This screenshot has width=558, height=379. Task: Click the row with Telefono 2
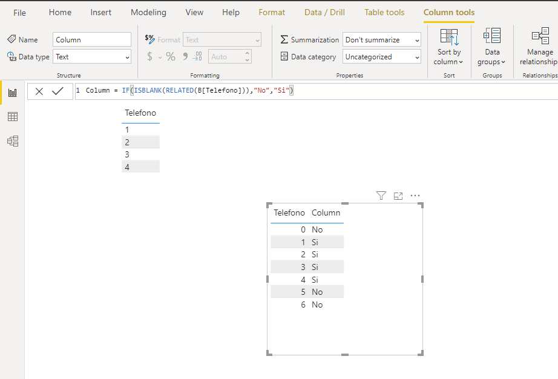coord(307,254)
